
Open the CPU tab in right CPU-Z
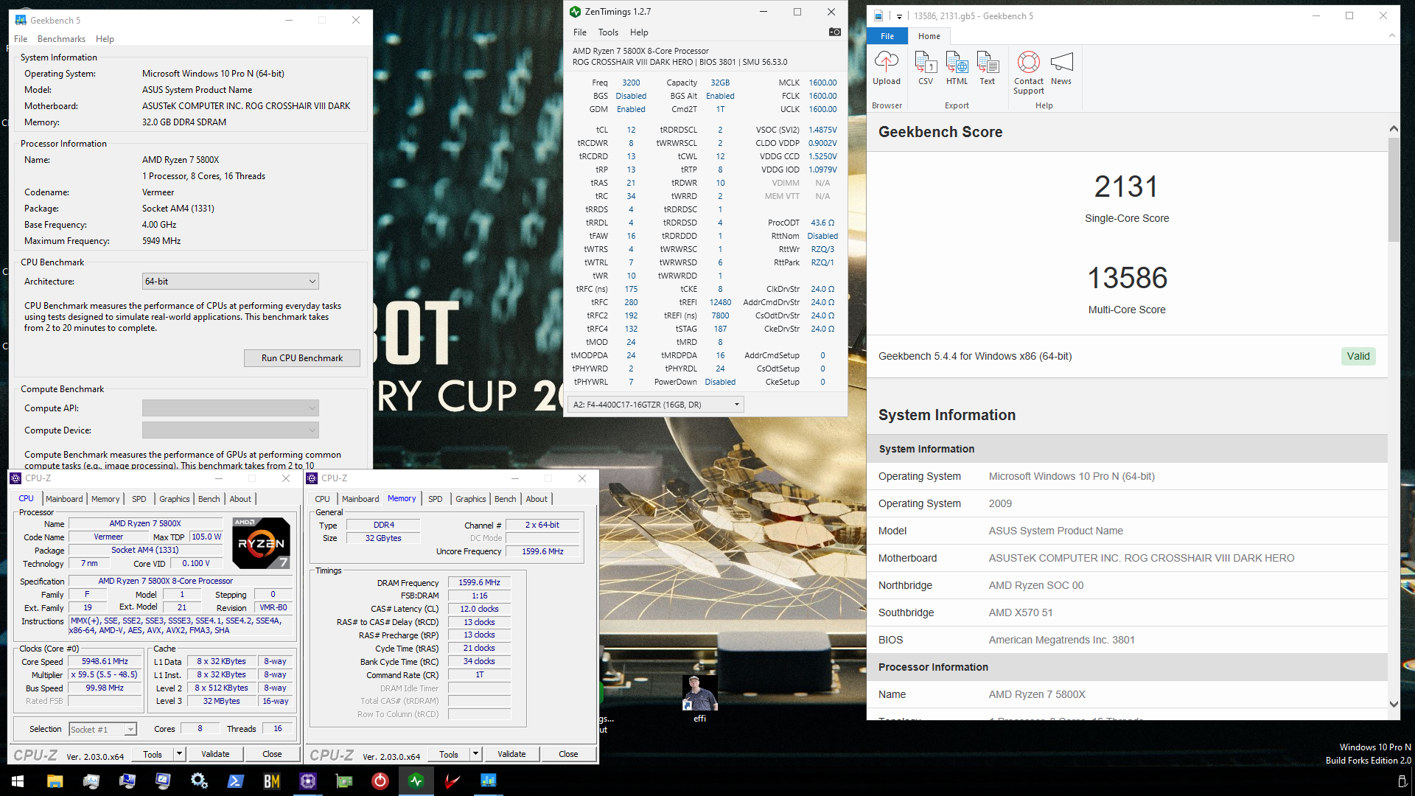tap(323, 499)
